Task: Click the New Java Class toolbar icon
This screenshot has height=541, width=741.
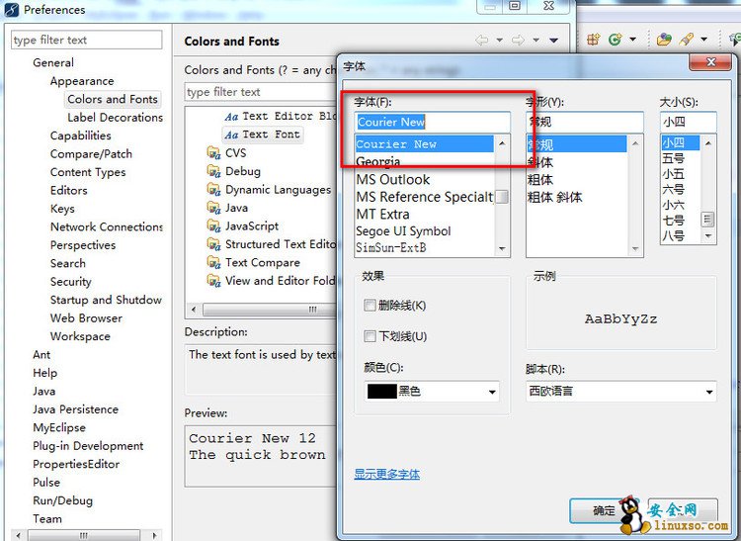Action: (615, 40)
